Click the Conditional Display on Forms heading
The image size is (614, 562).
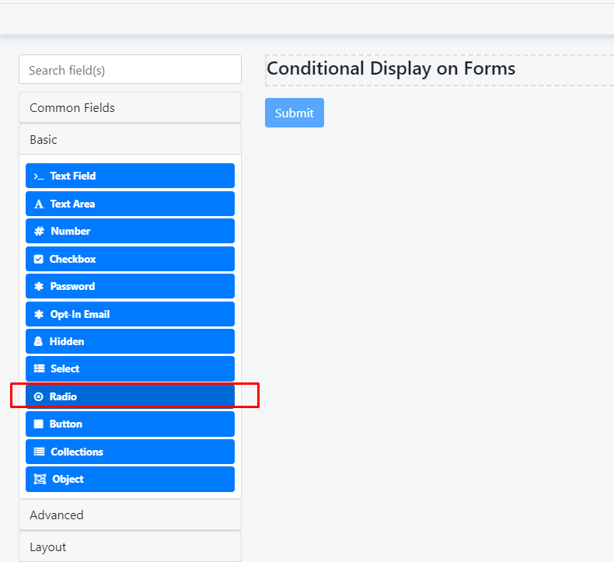(391, 69)
